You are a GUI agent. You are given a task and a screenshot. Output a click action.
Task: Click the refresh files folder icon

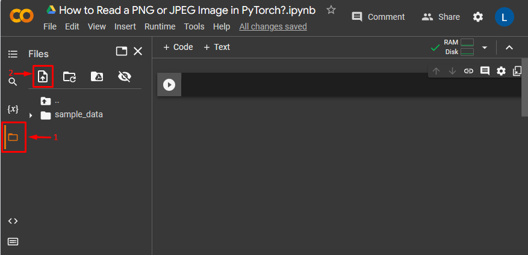click(x=69, y=76)
